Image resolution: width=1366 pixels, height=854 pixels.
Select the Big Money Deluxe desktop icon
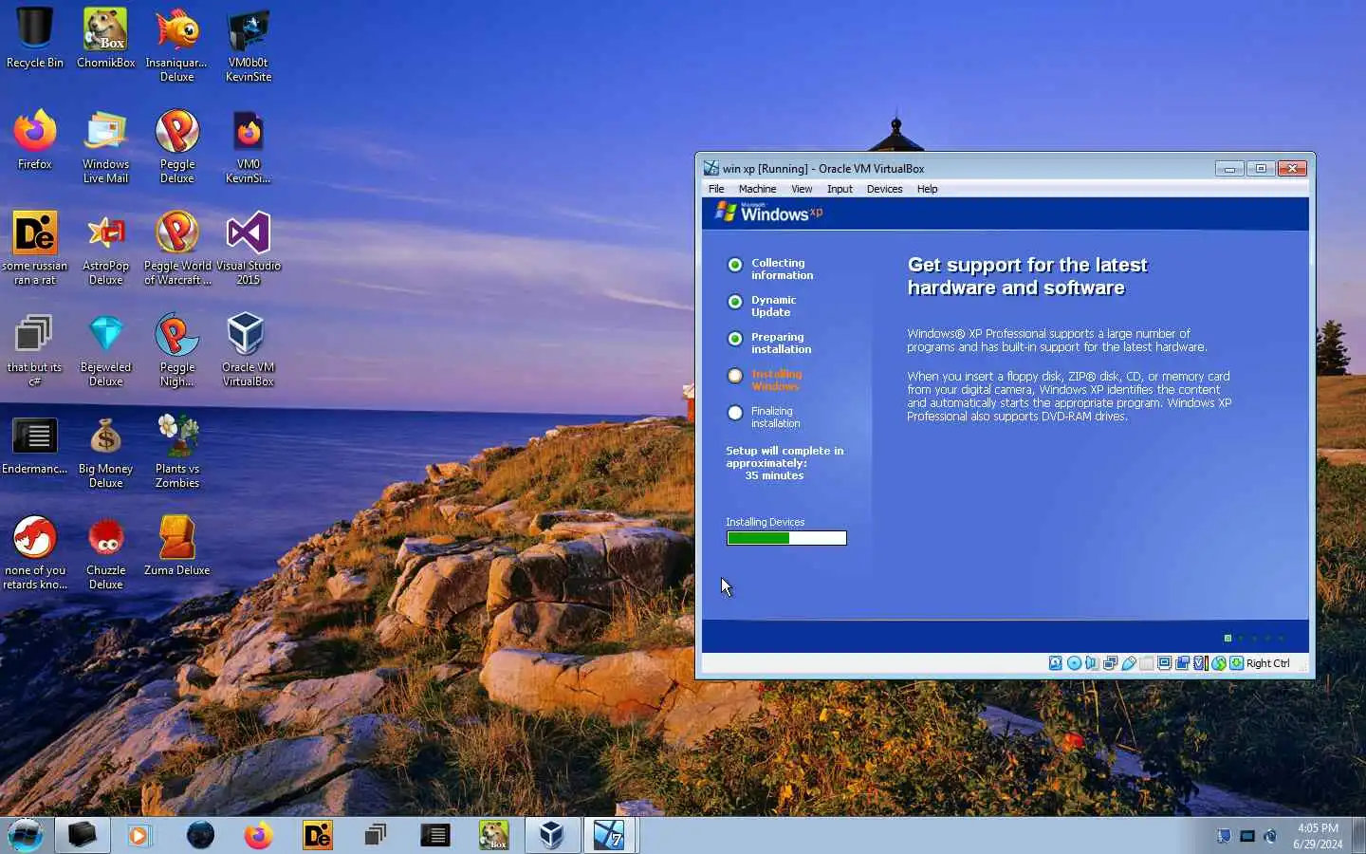pos(106,451)
